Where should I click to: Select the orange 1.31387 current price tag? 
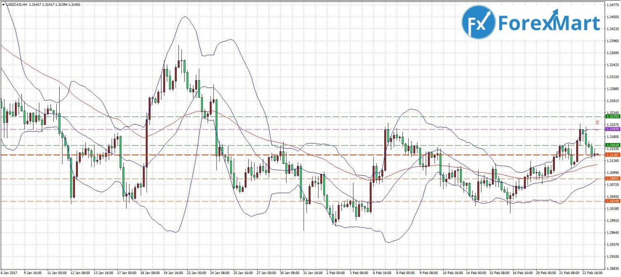(x=612, y=155)
